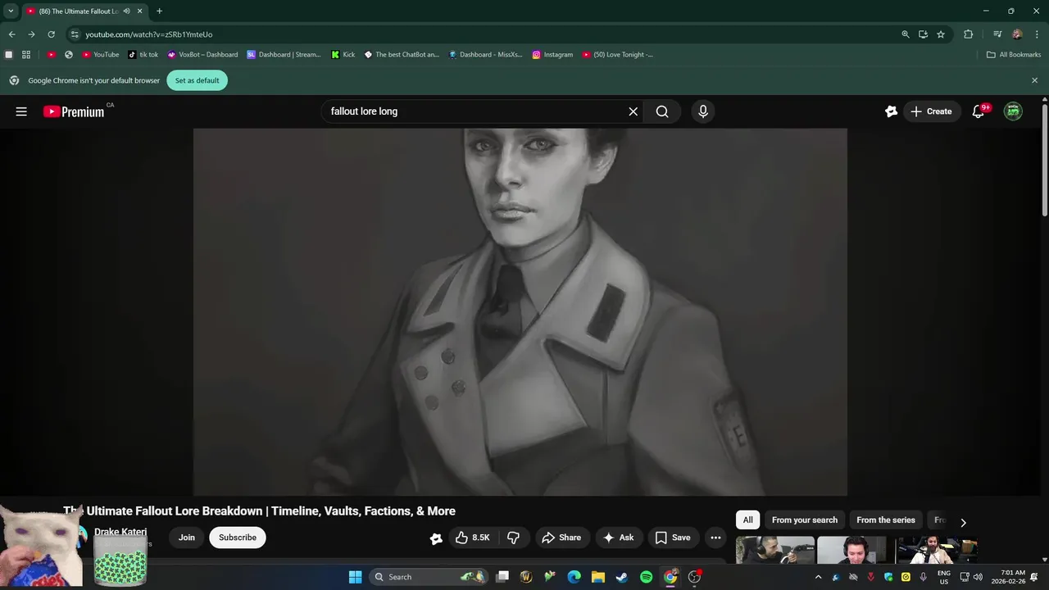Join the Drake Kateri channel membership

point(187,538)
